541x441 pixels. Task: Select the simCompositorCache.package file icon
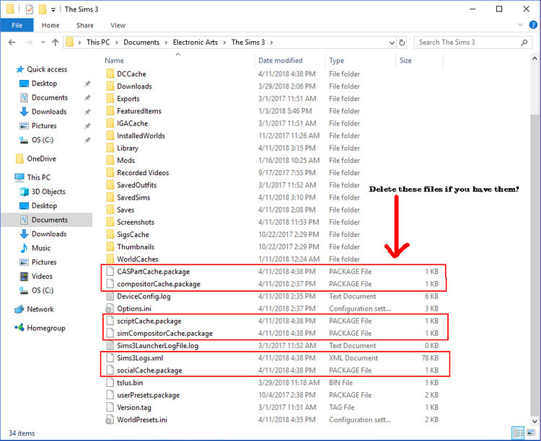[110, 334]
